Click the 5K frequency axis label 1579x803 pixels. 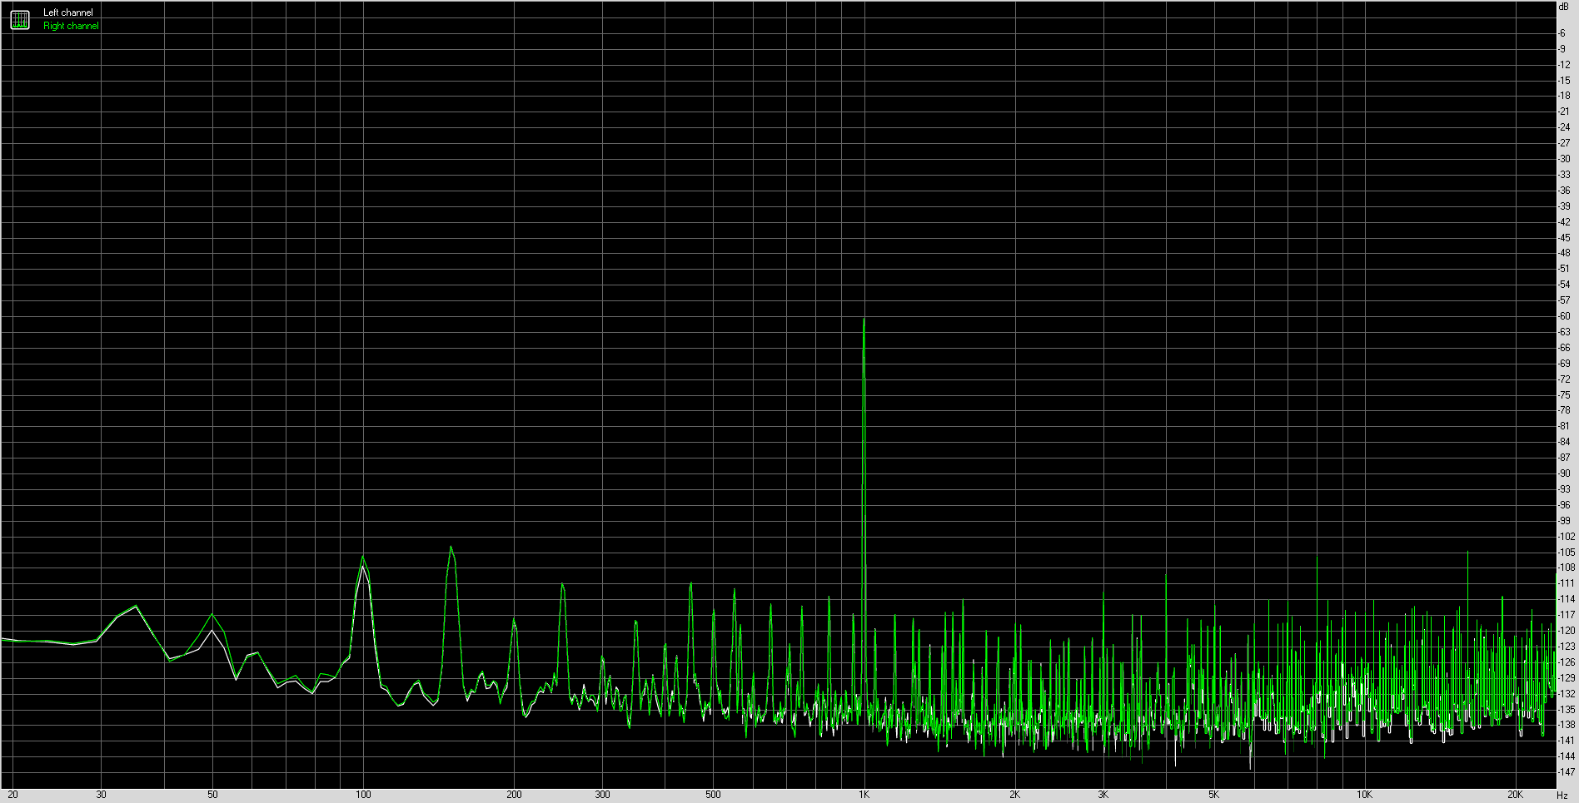click(1213, 795)
